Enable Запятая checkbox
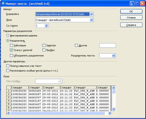 (44, 45)
